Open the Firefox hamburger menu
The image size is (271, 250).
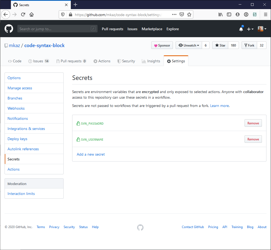(266, 14)
